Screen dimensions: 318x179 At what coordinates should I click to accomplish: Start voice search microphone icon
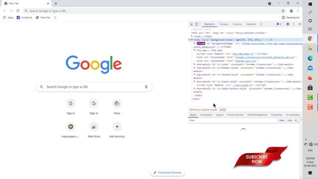click(146, 87)
